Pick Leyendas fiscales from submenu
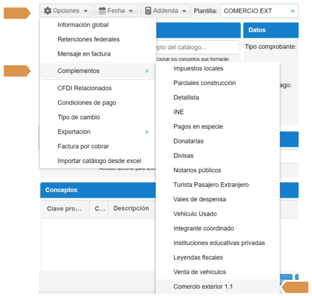This screenshot has height=296, width=312. click(x=198, y=257)
